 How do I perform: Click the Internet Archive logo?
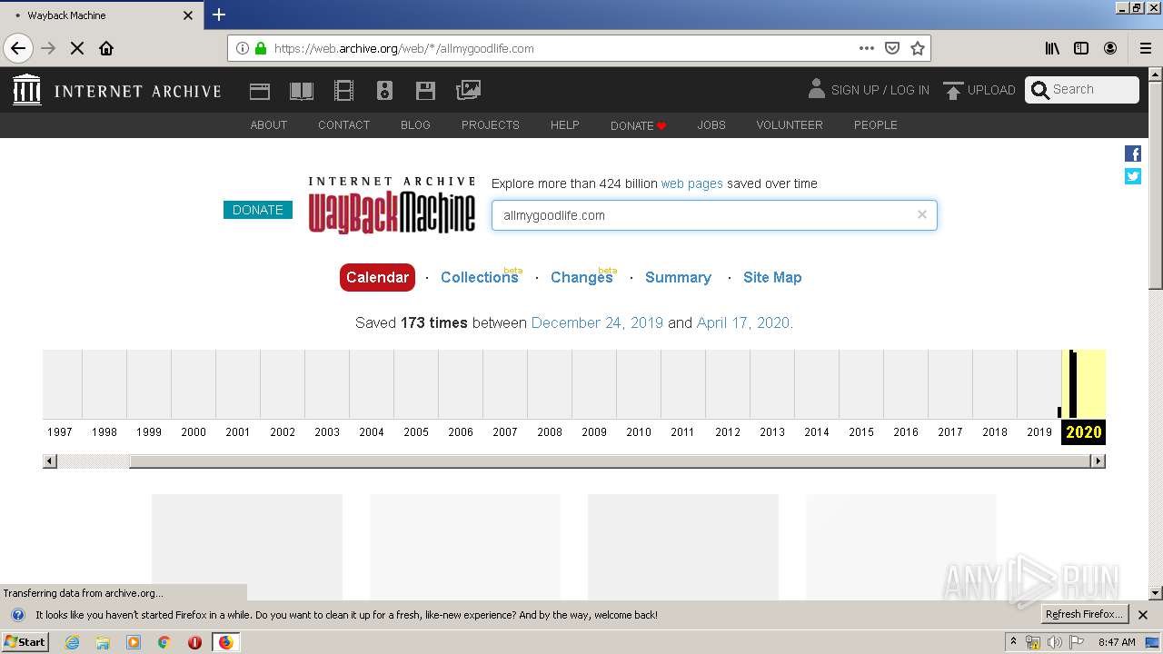(117, 90)
